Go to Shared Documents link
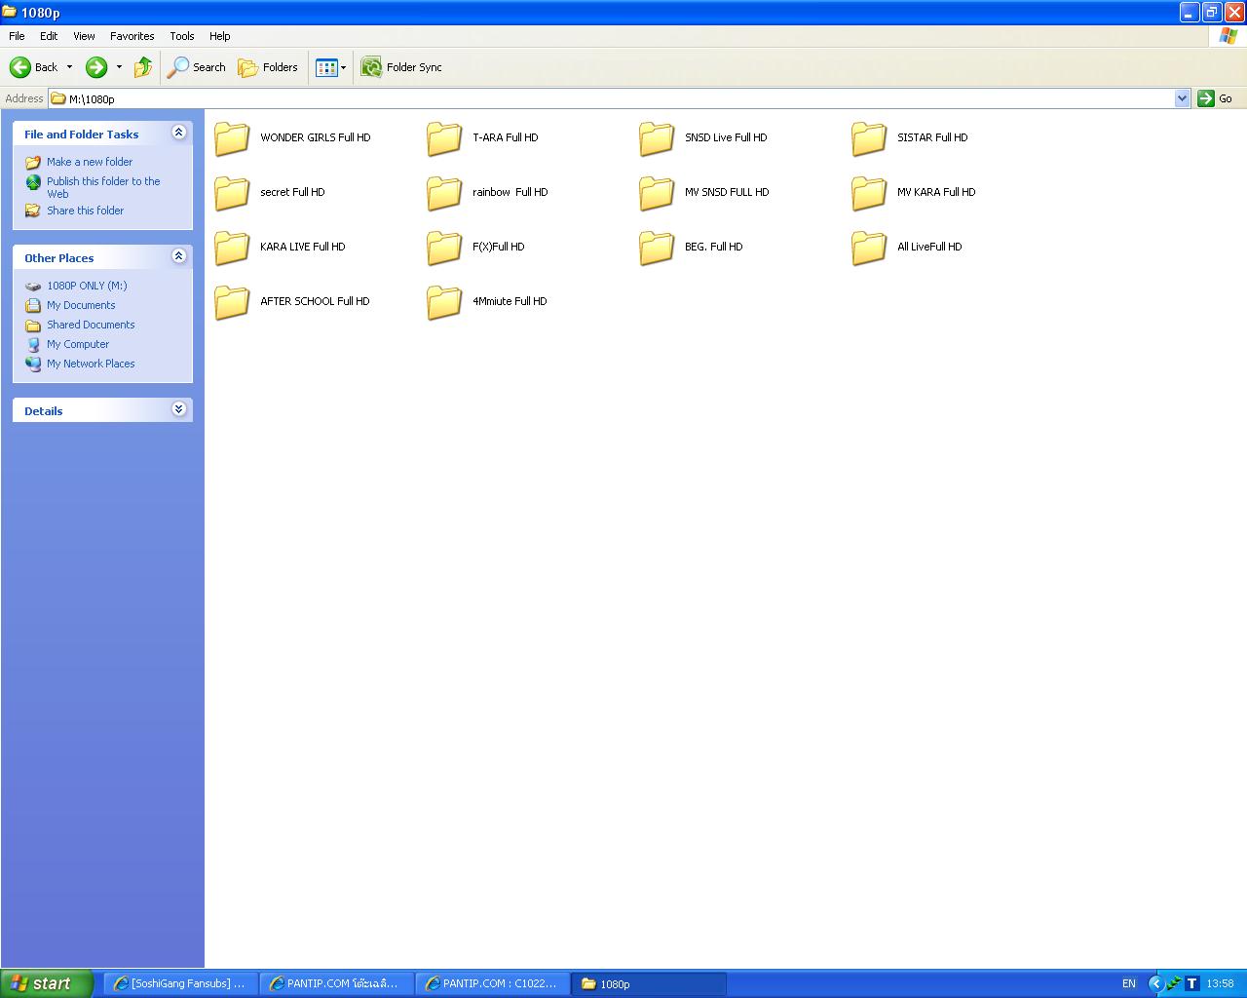 pyautogui.click(x=91, y=325)
